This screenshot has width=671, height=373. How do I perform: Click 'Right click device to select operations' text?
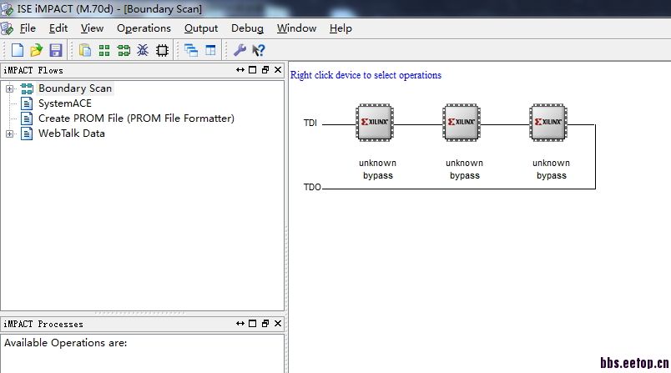tap(366, 75)
